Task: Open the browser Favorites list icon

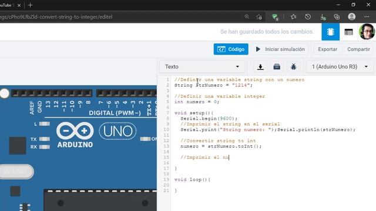Action: point(293,17)
